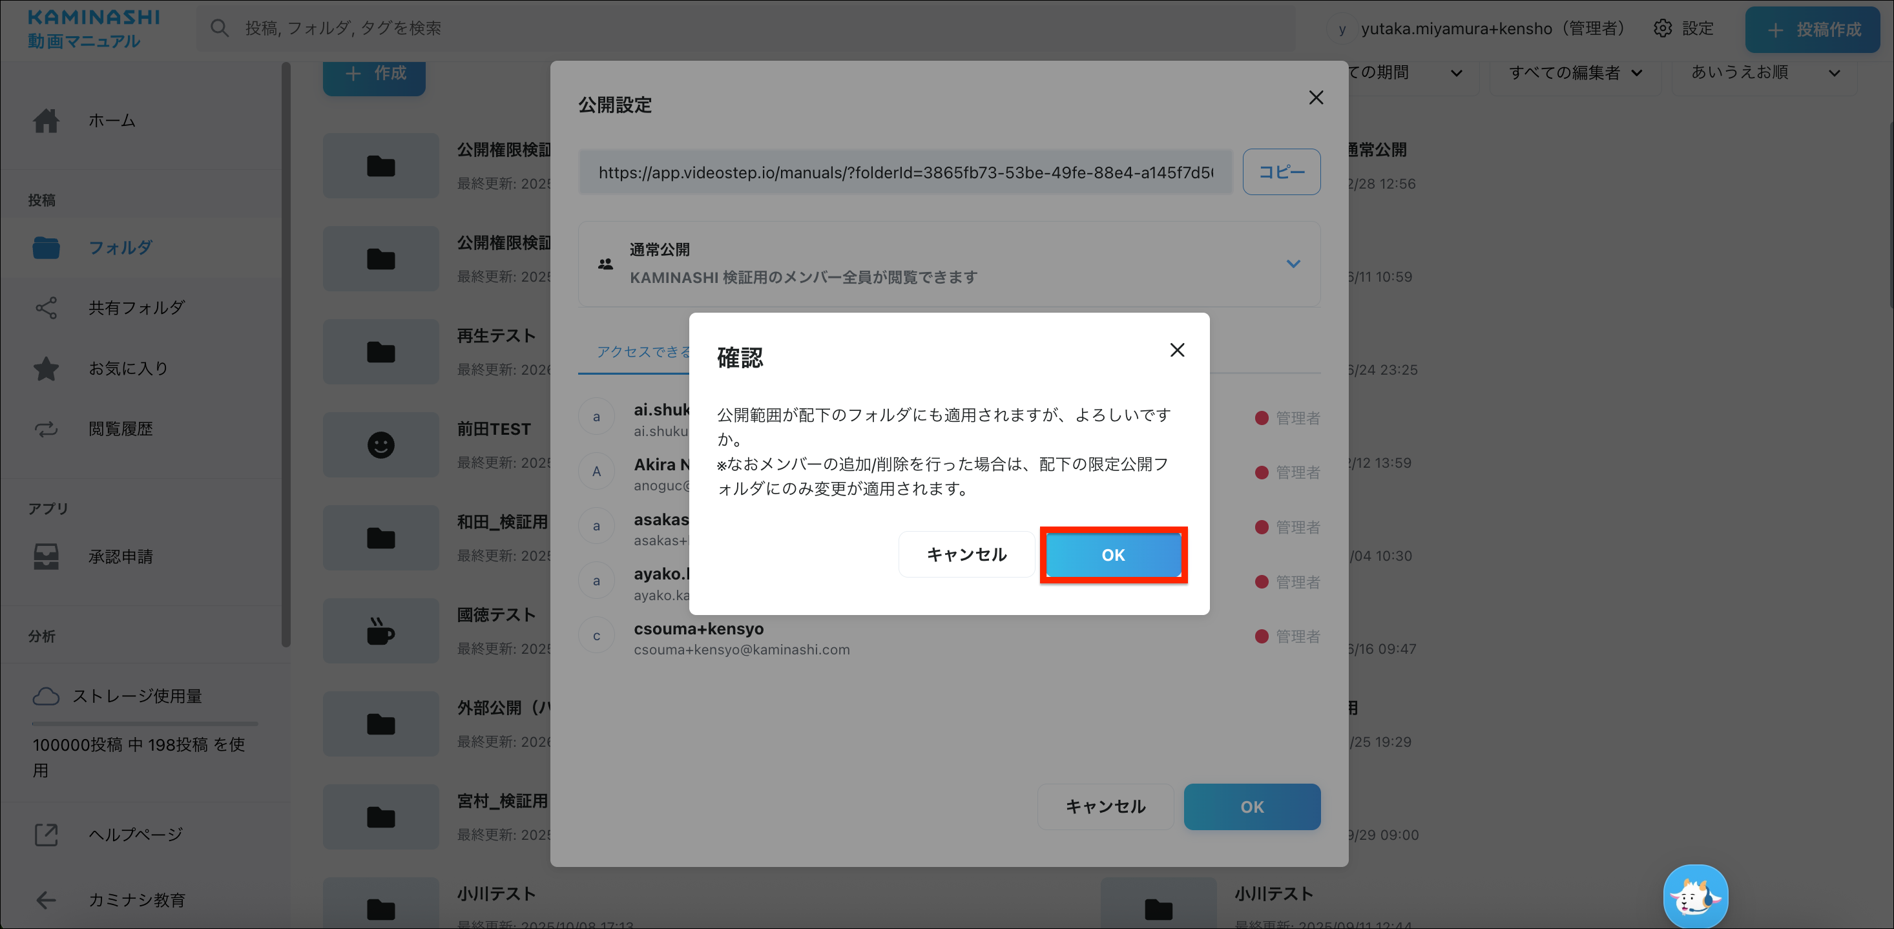Click the 閲覧履歴 history icon
The width and height of the screenshot is (1894, 929).
tap(46, 429)
